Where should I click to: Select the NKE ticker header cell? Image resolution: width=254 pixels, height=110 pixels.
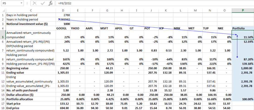225,28
